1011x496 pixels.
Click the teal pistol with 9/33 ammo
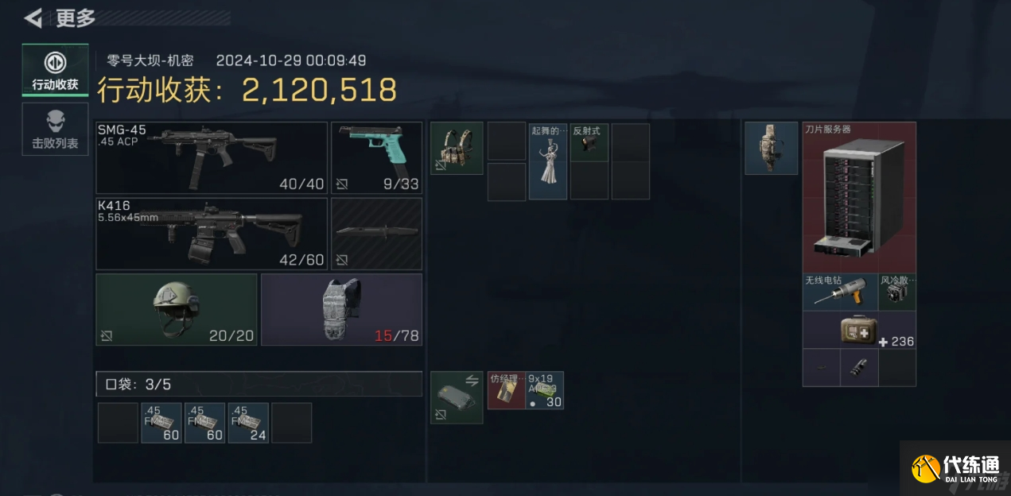click(376, 157)
